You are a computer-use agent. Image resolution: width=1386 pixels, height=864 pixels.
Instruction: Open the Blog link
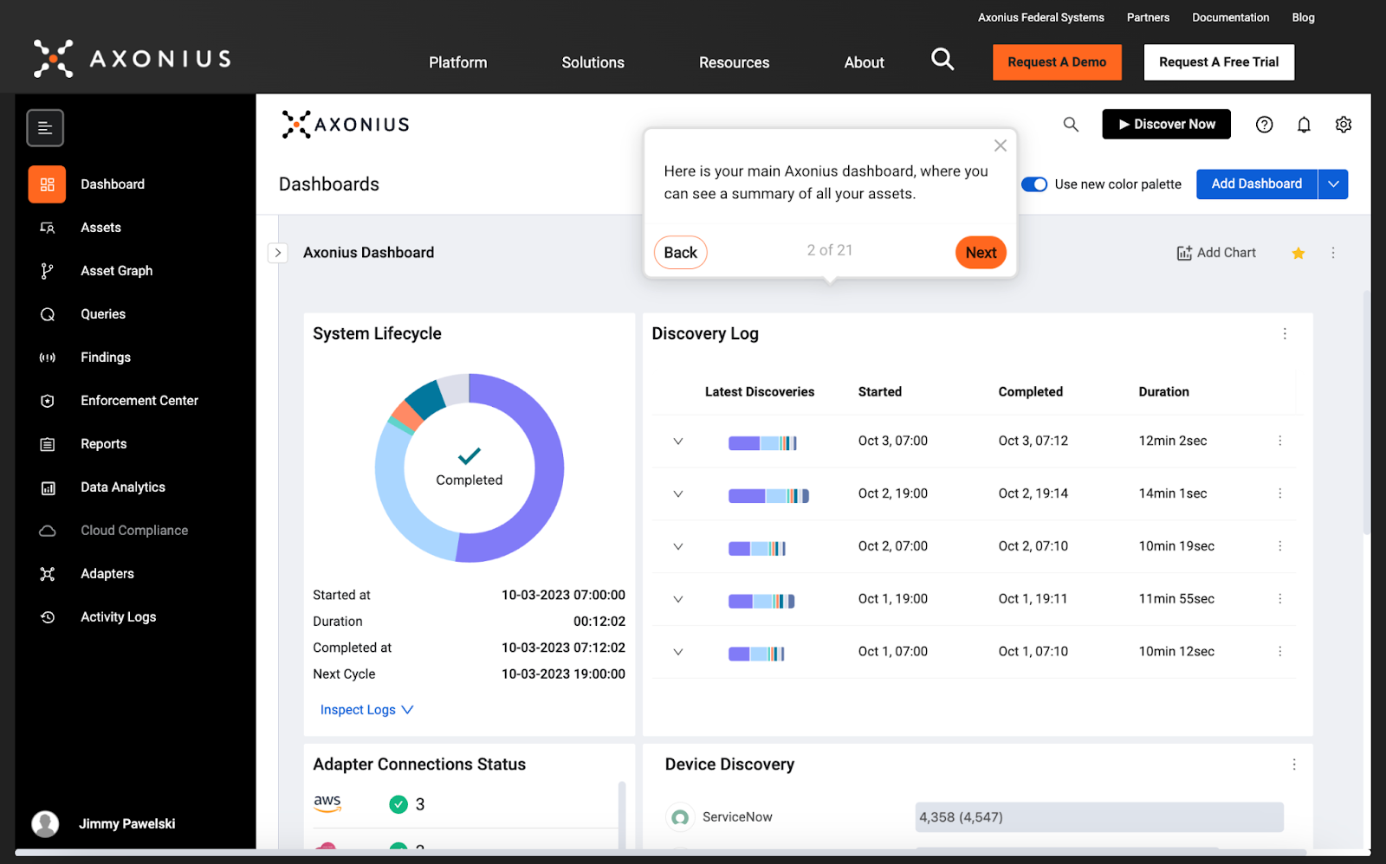click(1303, 17)
